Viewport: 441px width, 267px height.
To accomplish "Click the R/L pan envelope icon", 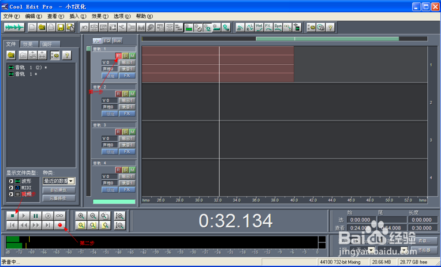I will pyautogui.click(x=250, y=27).
